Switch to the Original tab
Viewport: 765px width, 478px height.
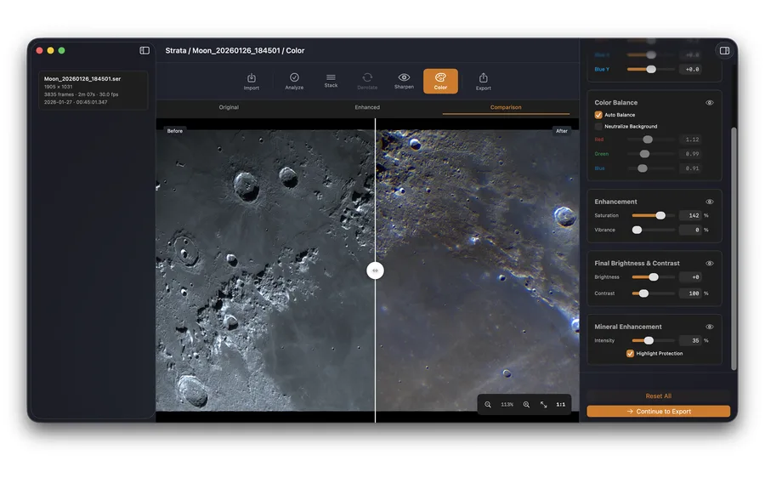tap(229, 107)
